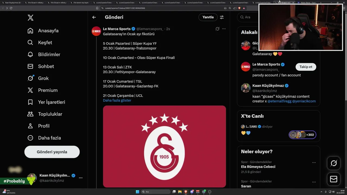
Task: Open Yer İşaretleri bookmark icon
Action: coord(30,102)
